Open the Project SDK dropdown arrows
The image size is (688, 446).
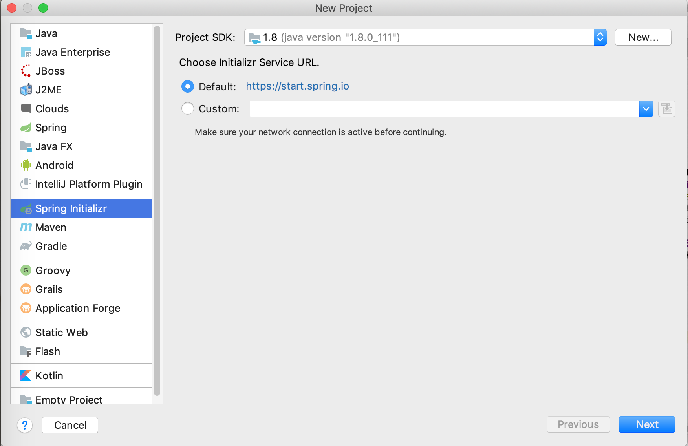coord(600,37)
